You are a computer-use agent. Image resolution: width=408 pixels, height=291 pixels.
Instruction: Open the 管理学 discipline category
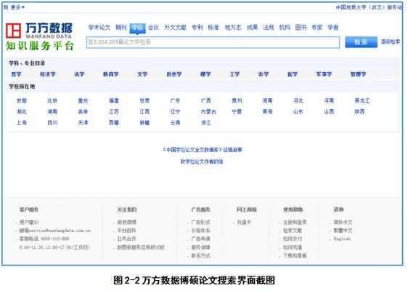coord(359,74)
